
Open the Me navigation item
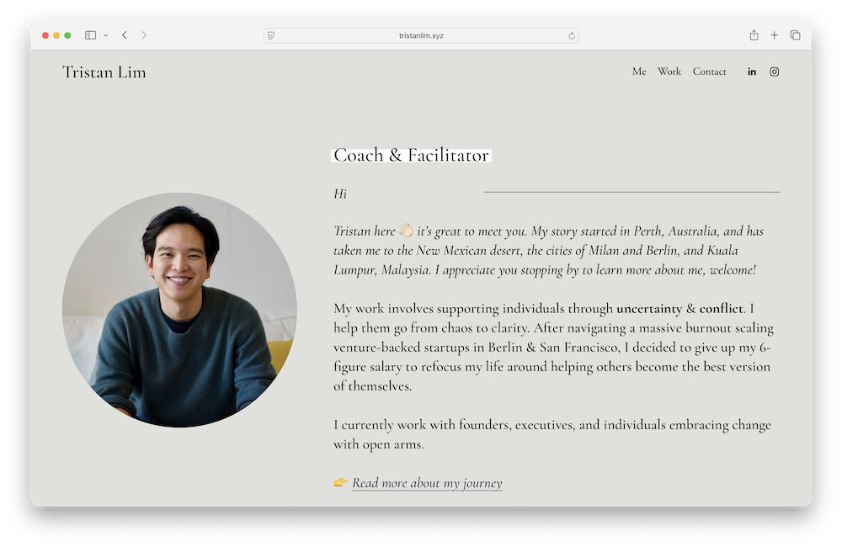pyautogui.click(x=639, y=72)
